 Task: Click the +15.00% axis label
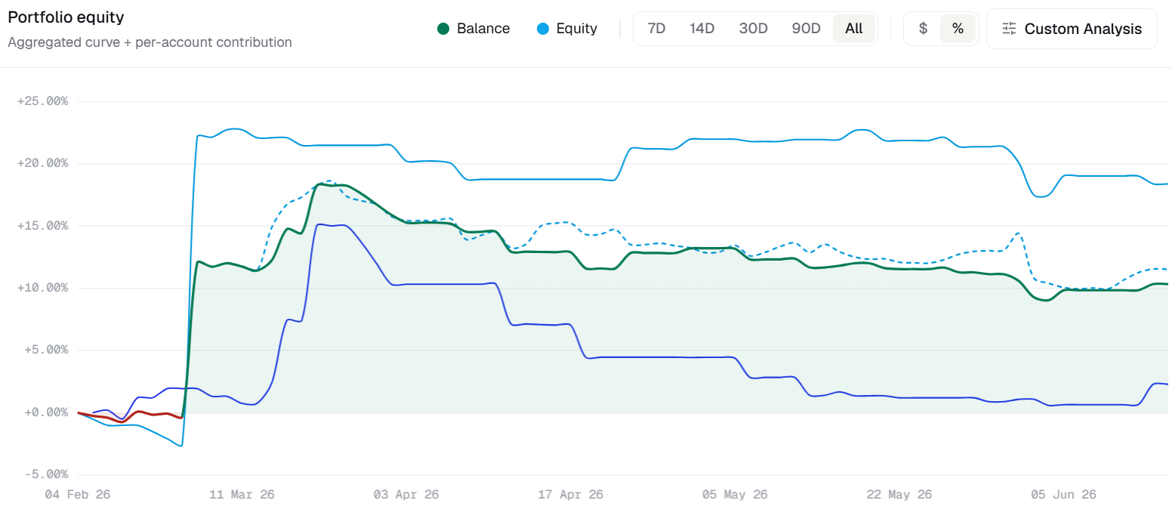point(42,226)
